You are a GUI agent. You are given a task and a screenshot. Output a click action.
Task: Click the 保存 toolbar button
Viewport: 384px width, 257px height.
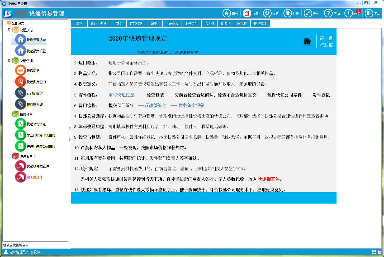click(79, 24)
